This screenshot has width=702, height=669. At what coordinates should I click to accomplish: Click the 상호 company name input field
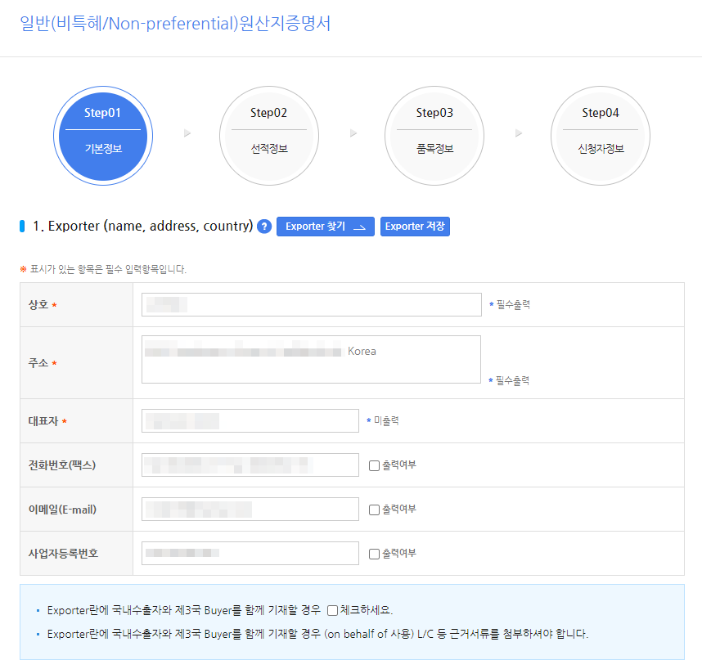pos(312,305)
